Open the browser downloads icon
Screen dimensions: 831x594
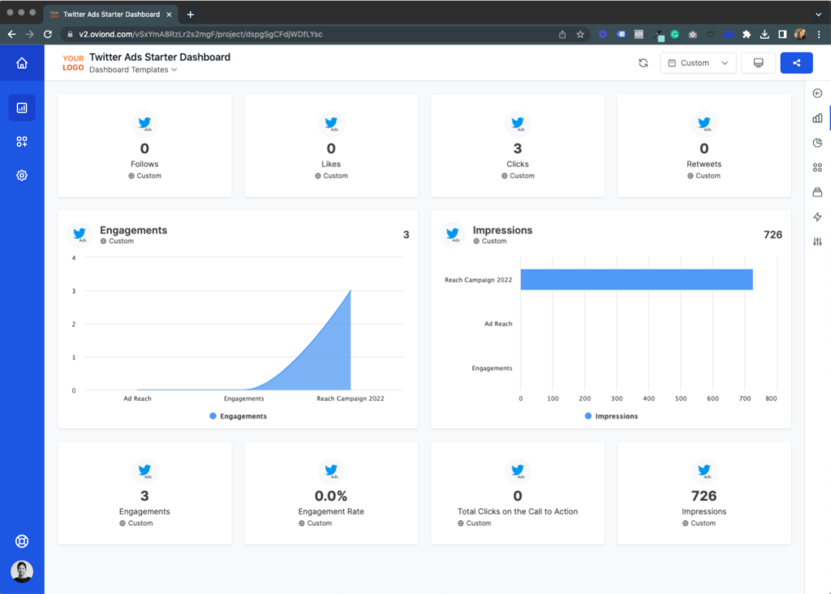click(764, 34)
